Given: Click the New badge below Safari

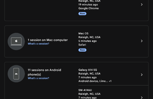Looking at the screenshot, I should pyautogui.click(x=82, y=50).
